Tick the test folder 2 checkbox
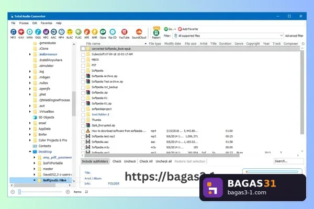The height and width of the screenshot is (209, 314). click(x=83, y=115)
